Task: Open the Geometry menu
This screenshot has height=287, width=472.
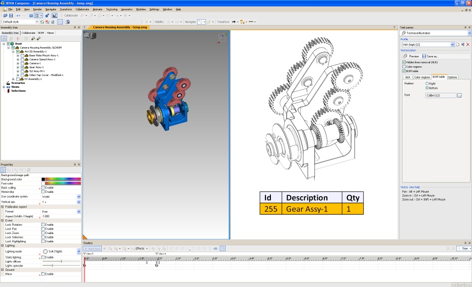Action: 126,9
